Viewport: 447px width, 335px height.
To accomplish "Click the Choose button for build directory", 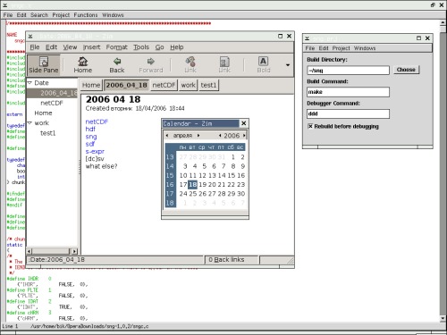I will pyautogui.click(x=406, y=70).
